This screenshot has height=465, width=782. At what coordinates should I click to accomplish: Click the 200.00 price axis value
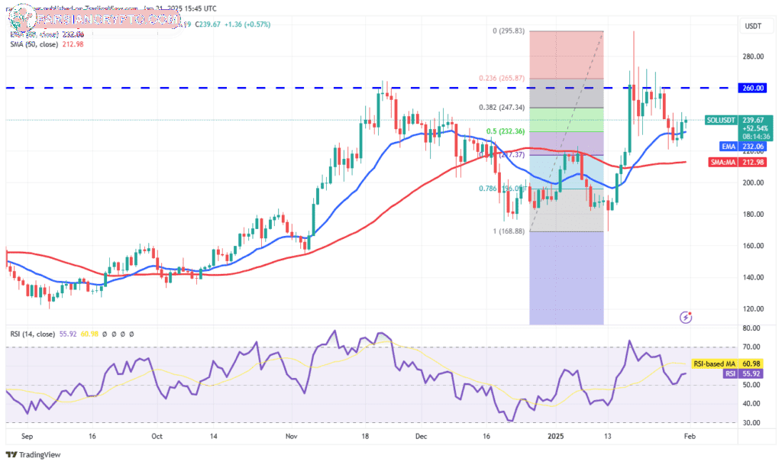click(x=752, y=183)
